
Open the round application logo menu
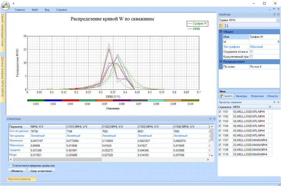pos(6,6)
